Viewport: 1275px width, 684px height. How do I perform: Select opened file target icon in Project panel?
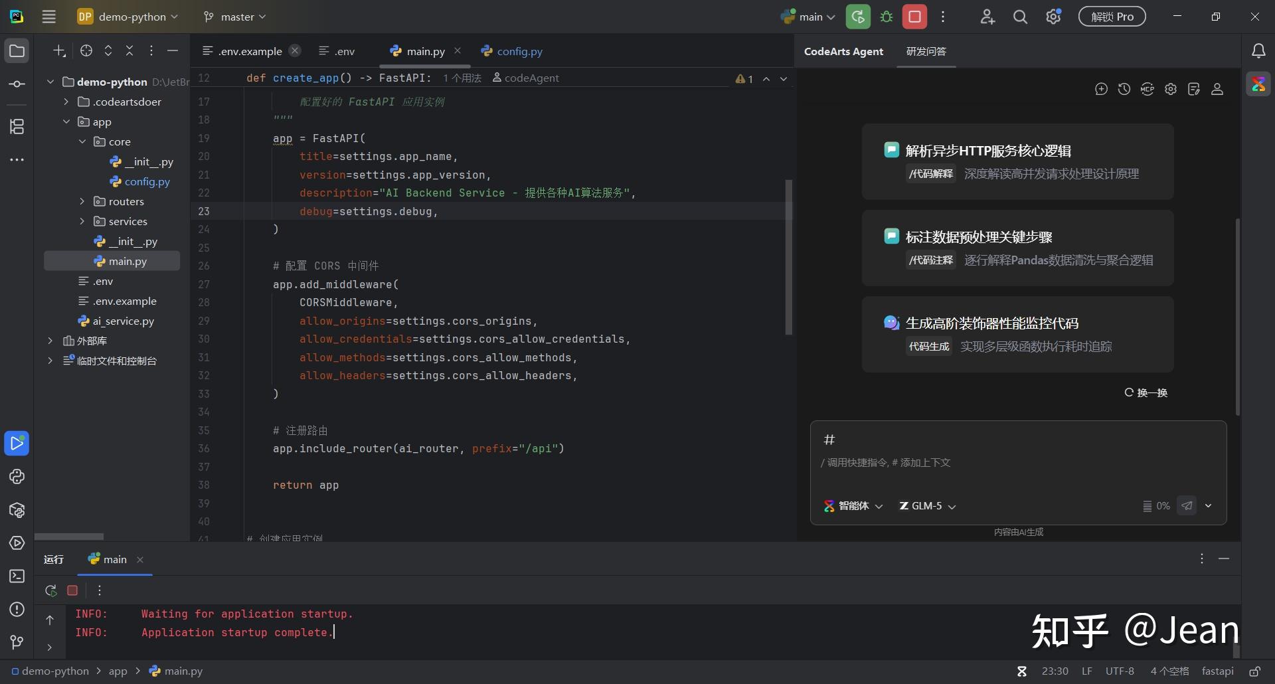[86, 50]
